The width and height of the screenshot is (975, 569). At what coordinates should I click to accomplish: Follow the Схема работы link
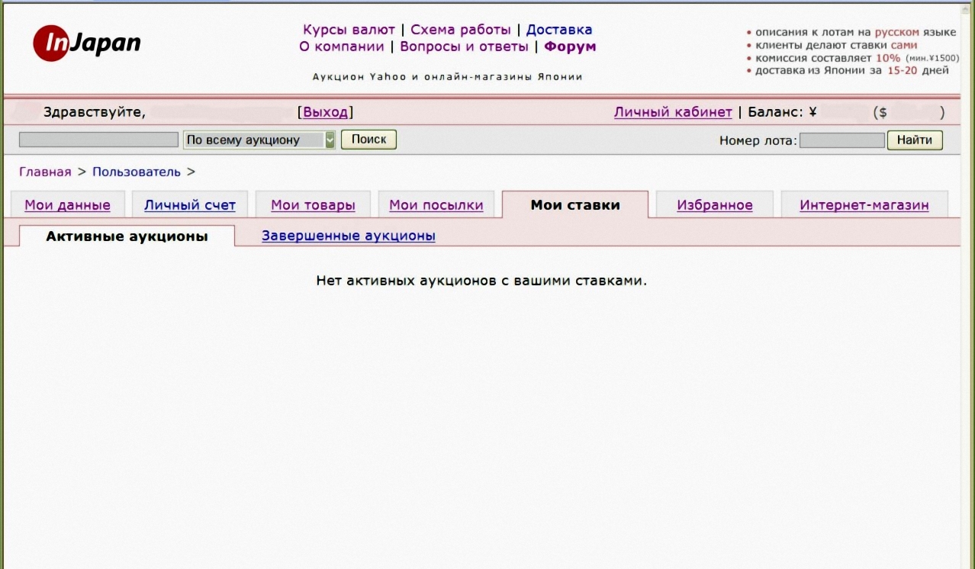tap(460, 30)
